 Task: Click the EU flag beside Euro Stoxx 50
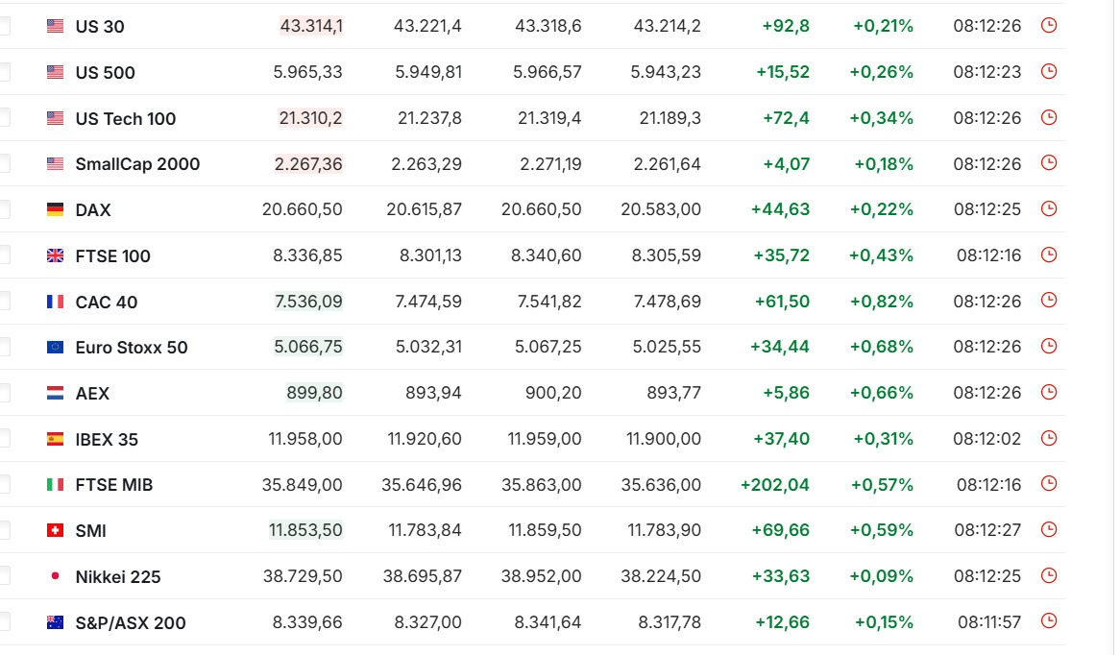pos(56,347)
